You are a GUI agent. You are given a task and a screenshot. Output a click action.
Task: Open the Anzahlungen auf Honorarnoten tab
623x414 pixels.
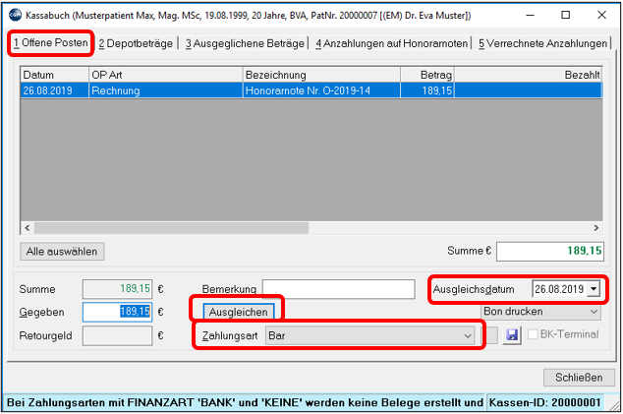(391, 43)
